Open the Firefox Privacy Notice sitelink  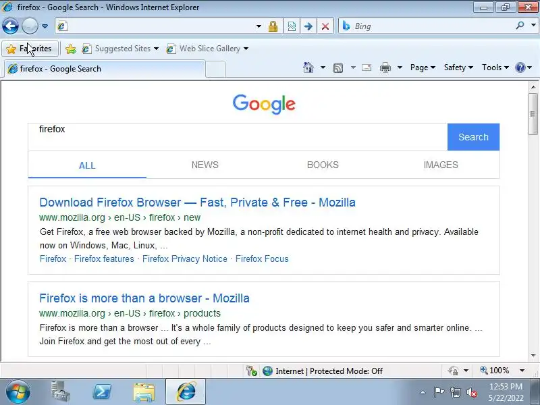coord(185,259)
